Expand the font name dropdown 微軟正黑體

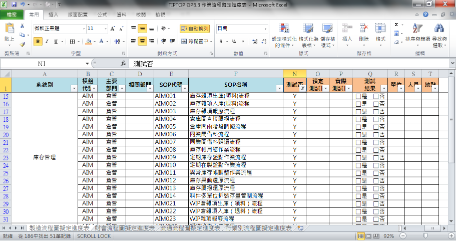pyautogui.click(x=83, y=29)
